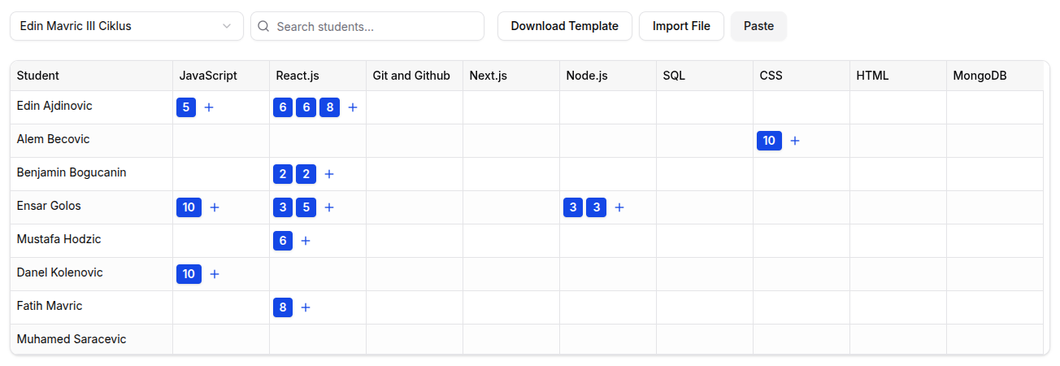The width and height of the screenshot is (1060, 366).
Task: Click grade 10 badge in Alem Becovic's CSS
Action: tap(769, 141)
